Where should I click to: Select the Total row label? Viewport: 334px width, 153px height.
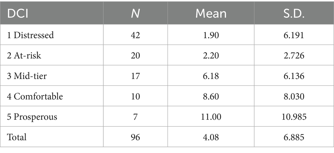click(x=18, y=137)
